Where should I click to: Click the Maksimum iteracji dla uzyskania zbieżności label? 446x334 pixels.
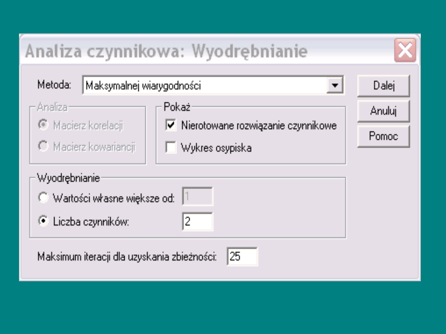pos(127,256)
